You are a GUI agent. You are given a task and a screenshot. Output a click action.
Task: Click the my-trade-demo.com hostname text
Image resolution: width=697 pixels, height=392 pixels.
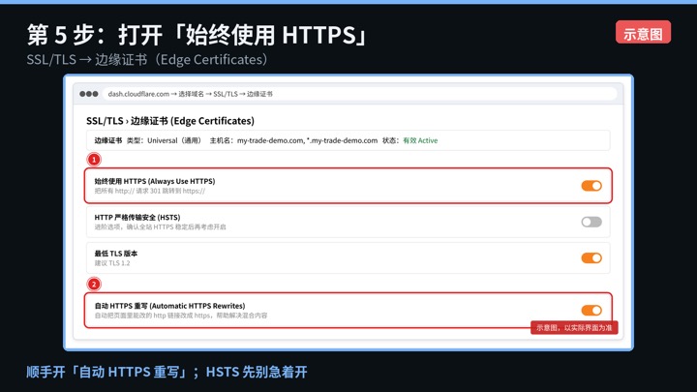click(307, 140)
